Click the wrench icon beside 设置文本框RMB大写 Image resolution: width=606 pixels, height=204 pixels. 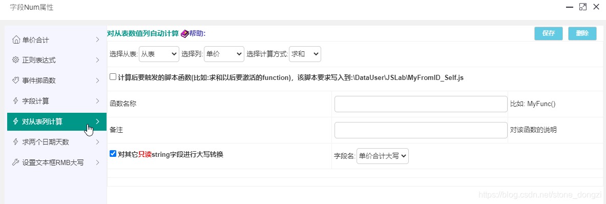[16, 162]
